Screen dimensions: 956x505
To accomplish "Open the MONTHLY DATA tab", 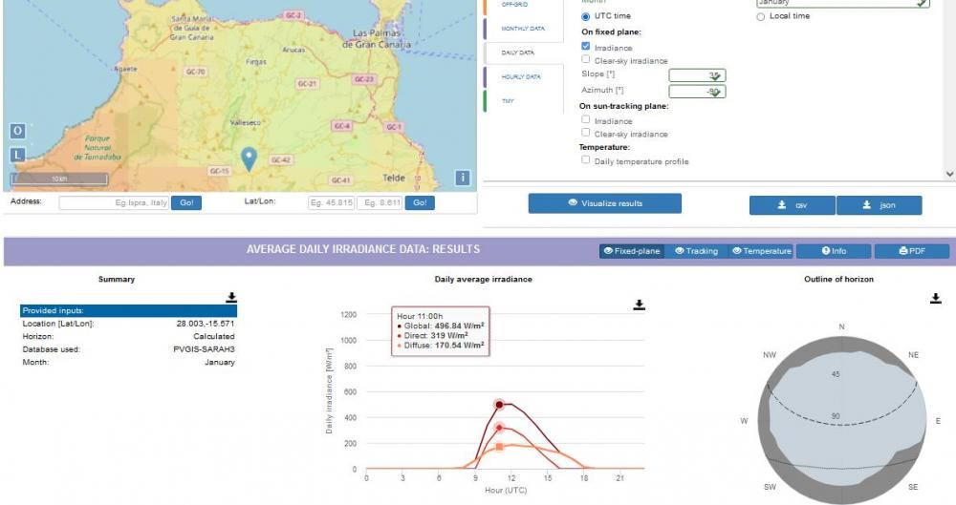I will pos(523,29).
